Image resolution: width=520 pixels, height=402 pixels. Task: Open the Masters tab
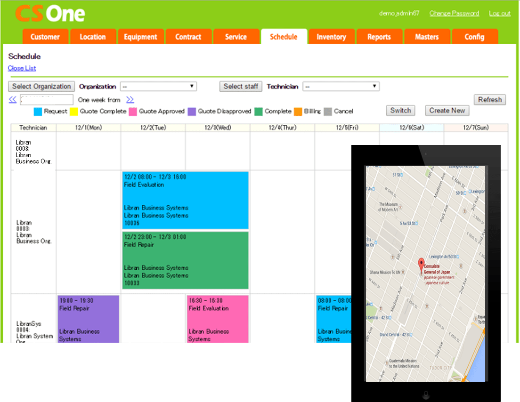427,36
